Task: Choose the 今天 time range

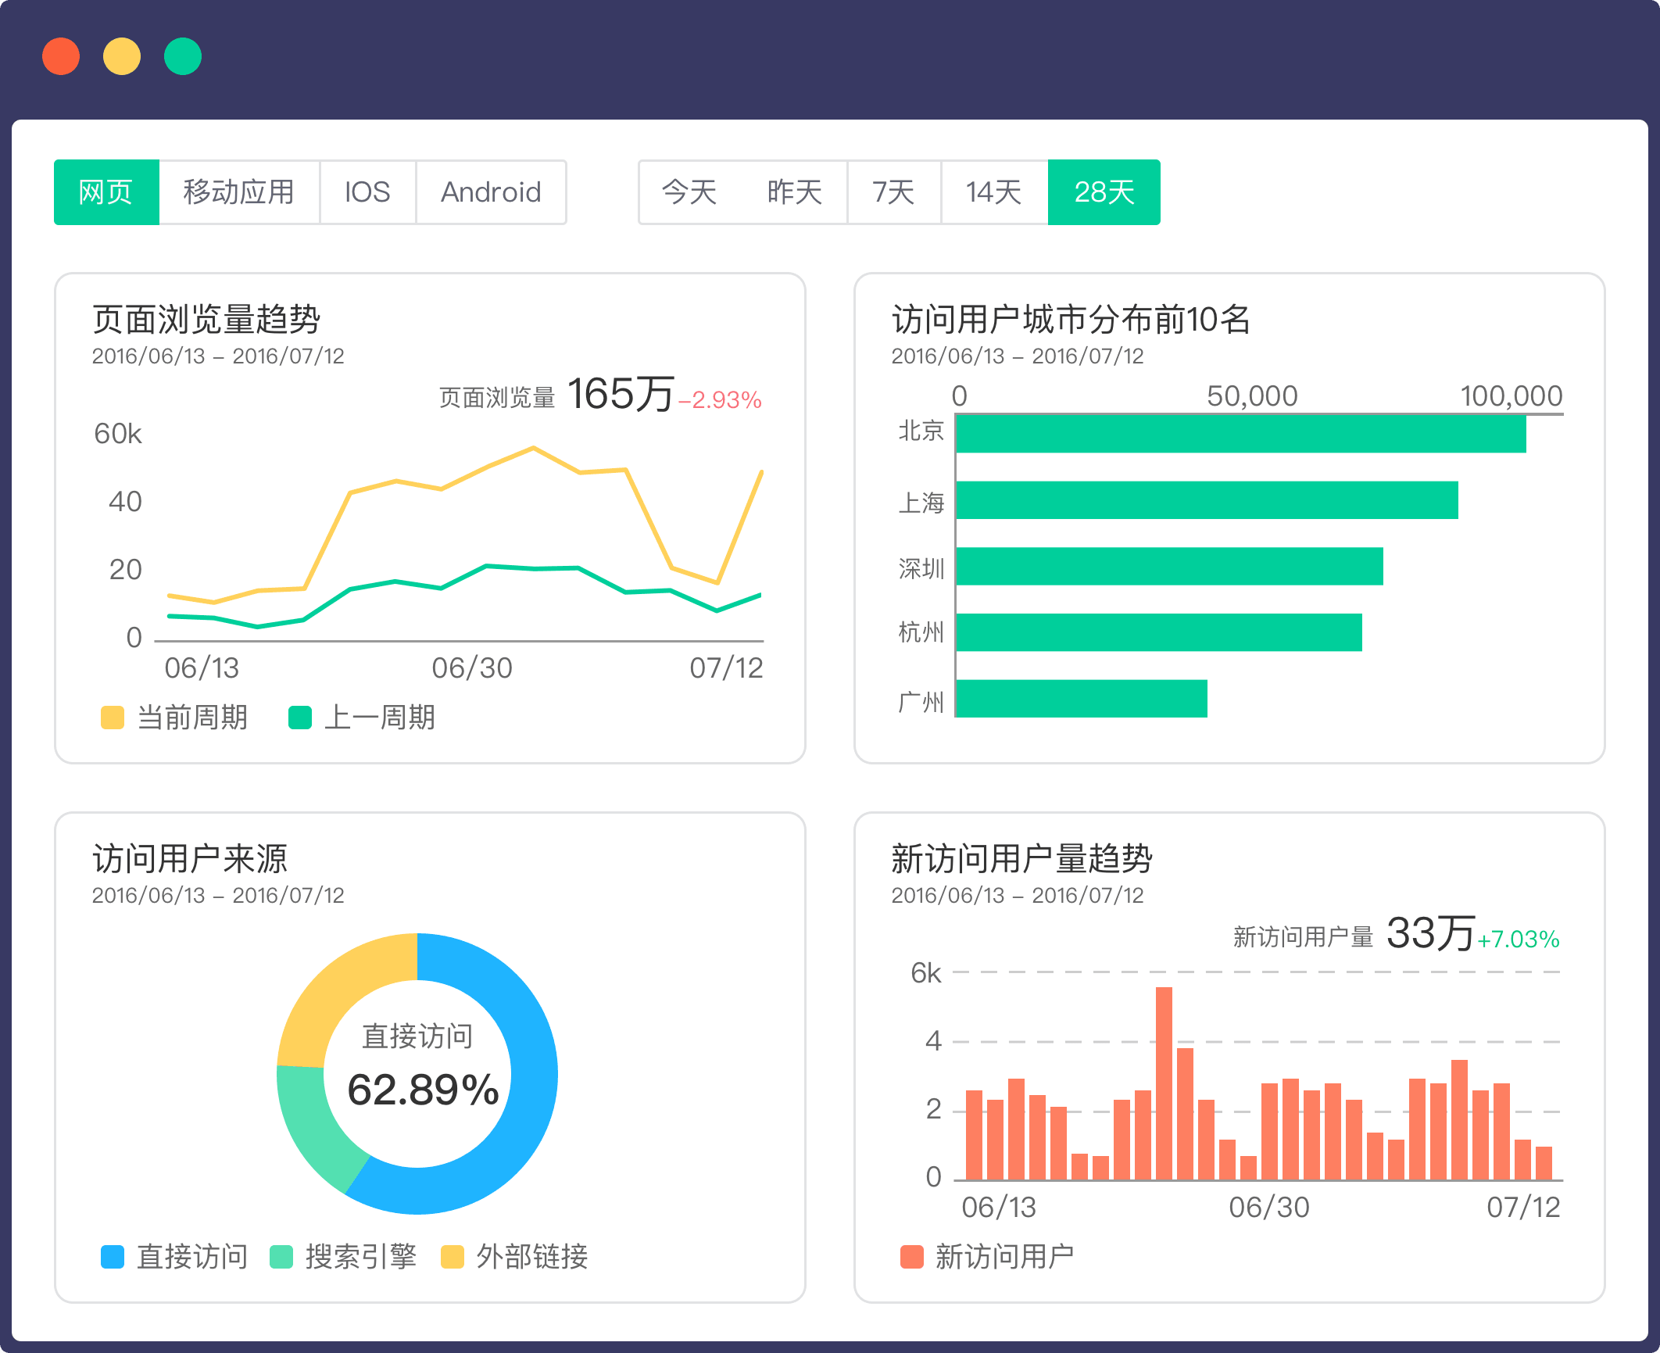Action: tap(689, 192)
